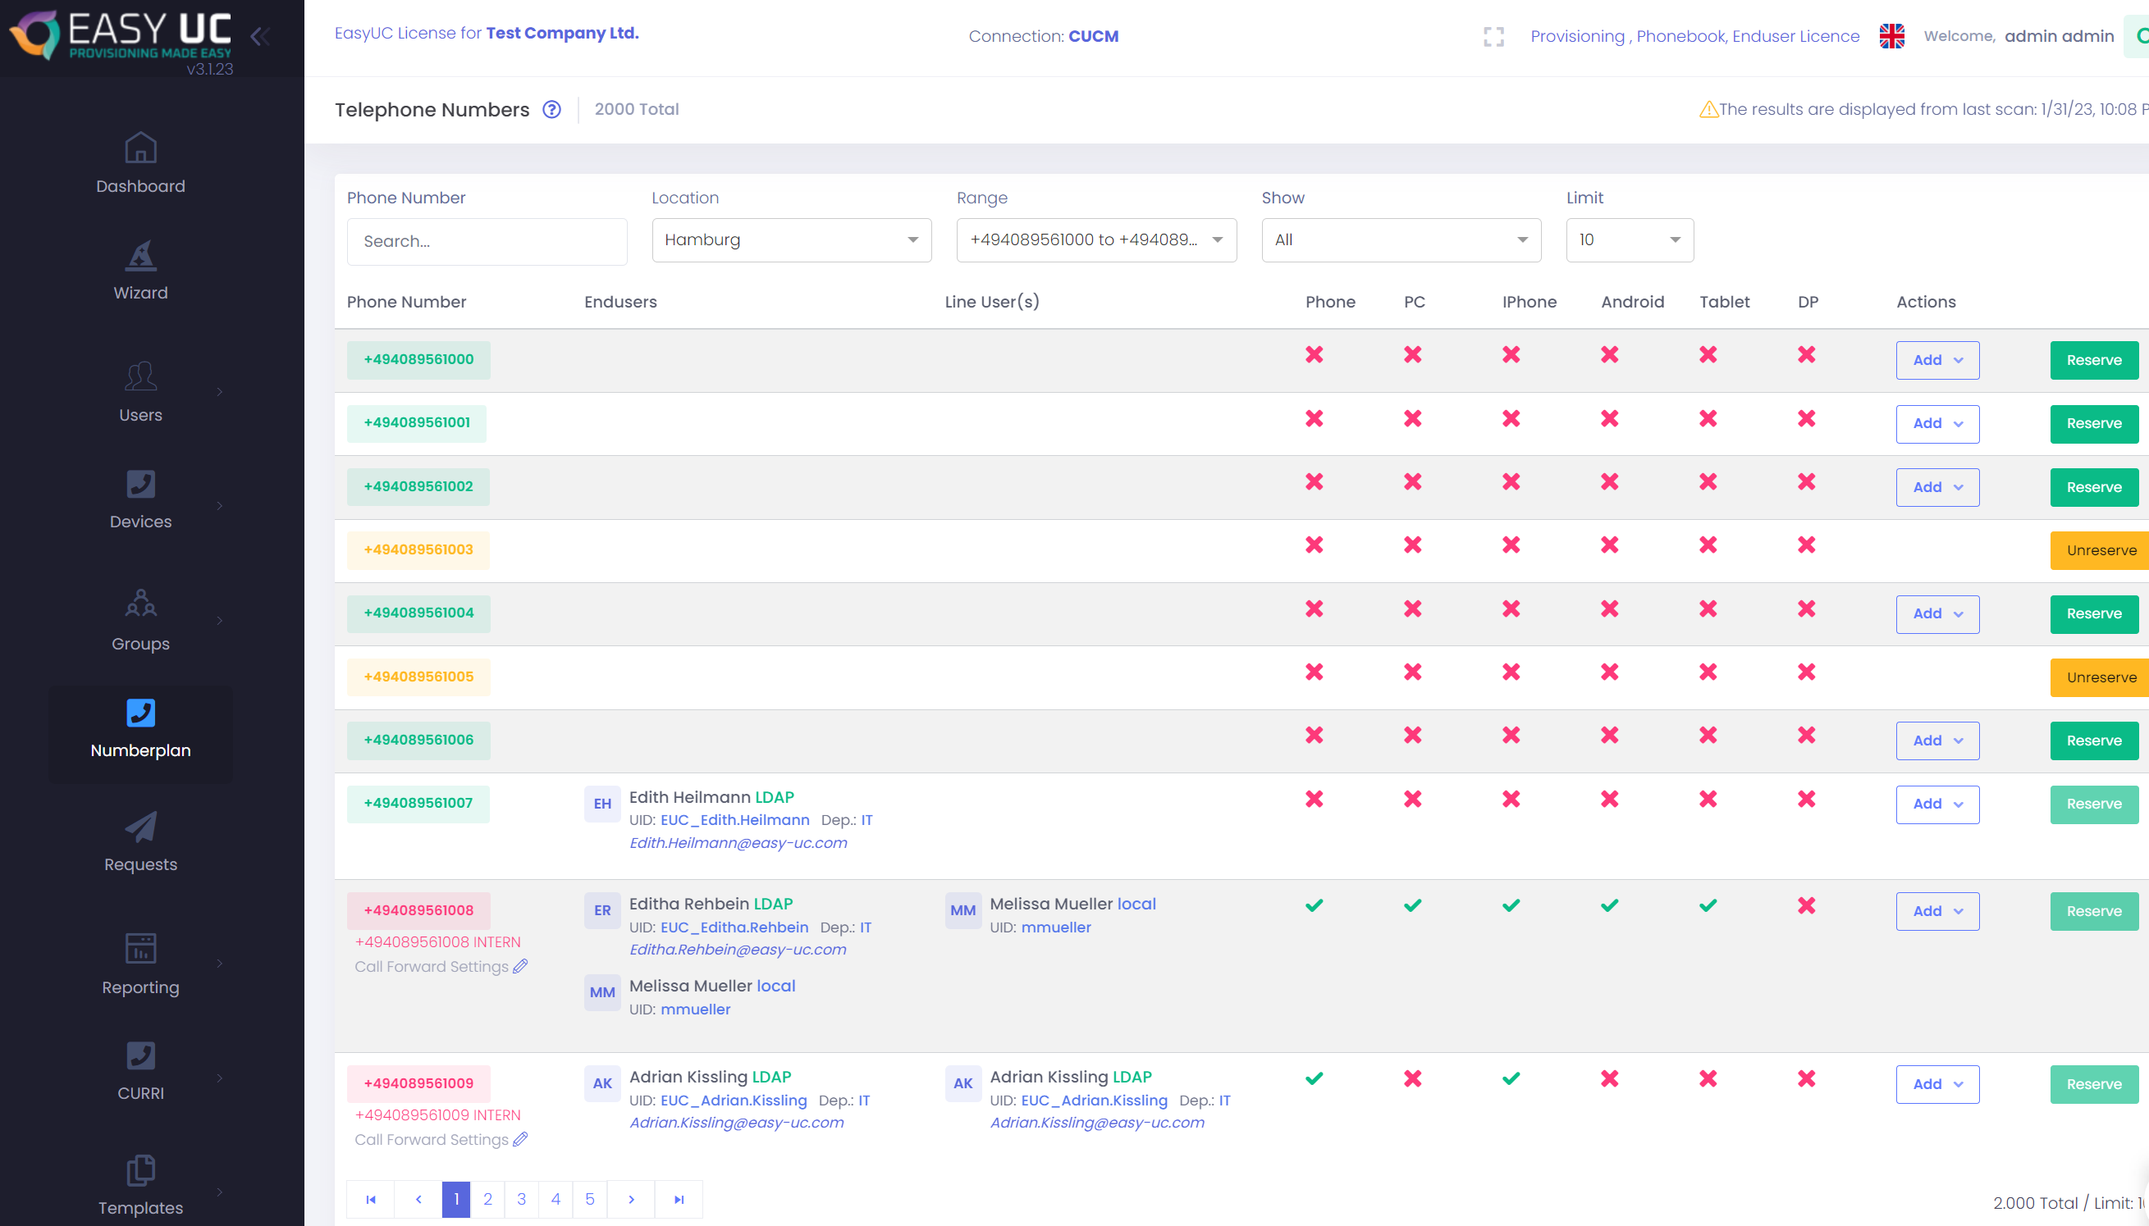Click the Telephone Numbers help question icon
Viewport: 2149px width, 1226px height.
pyautogui.click(x=551, y=109)
